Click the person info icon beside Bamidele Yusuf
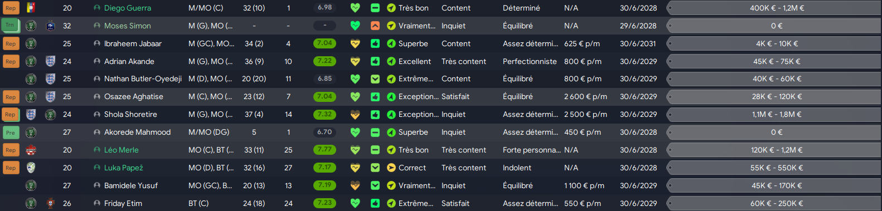This screenshot has width=882, height=211. coord(97,185)
